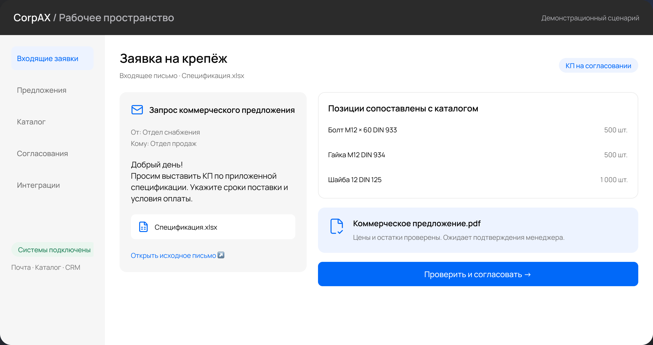This screenshot has height=345, width=653.
Task: Open the Интеграции sidebar item
Action: [x=39, y=185]
